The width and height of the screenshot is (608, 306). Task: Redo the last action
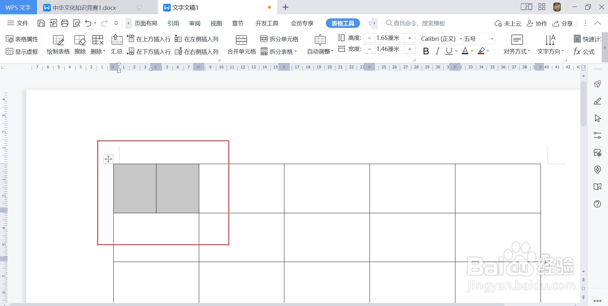tap(104, 23)
